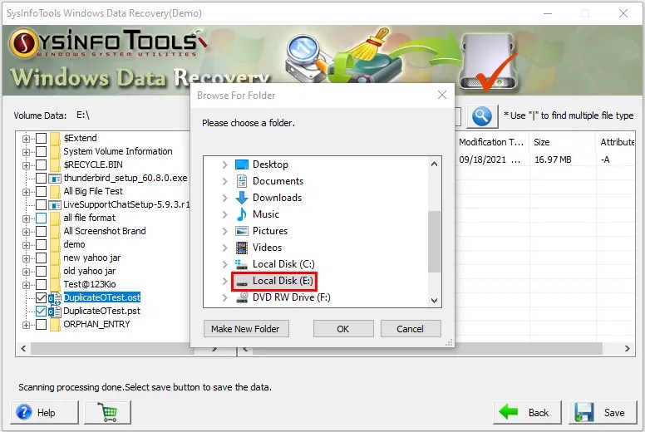Expand the demo tree node
Viewport: 645px width, 432px height.
coord(26,245)
